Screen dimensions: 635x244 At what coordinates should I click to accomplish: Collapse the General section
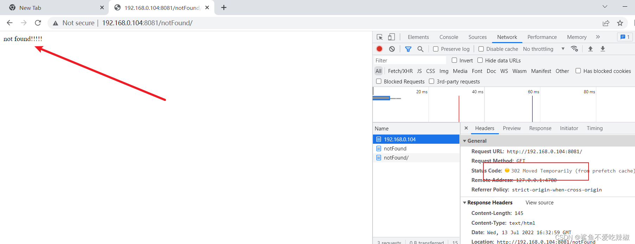click(465, 141)
